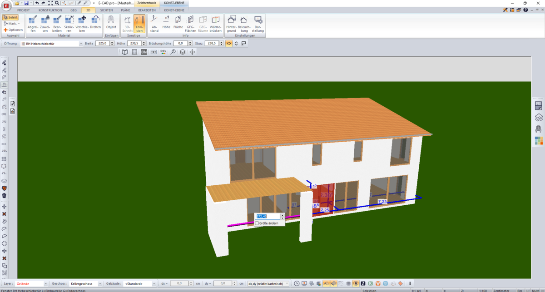Click the Brüstungshöhe value field
The height and width of the screenshot is (292, 545).
click(180, 44)
